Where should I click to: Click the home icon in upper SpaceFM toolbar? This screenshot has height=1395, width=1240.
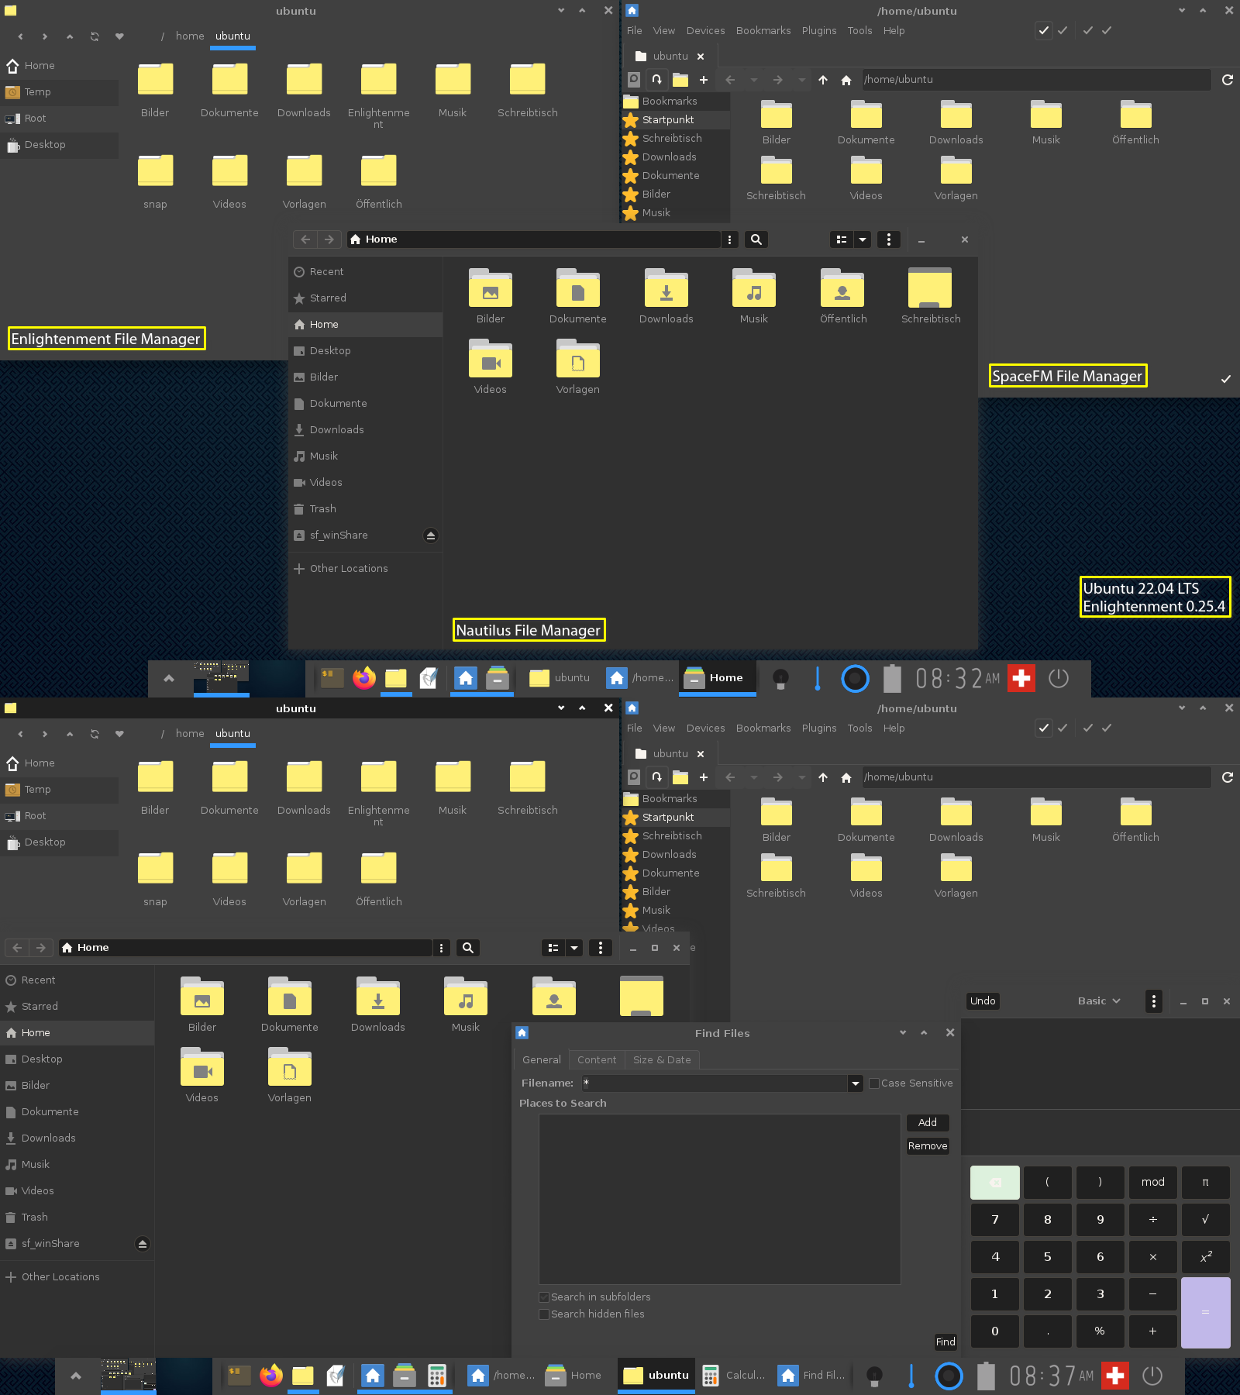pos(846,80)
